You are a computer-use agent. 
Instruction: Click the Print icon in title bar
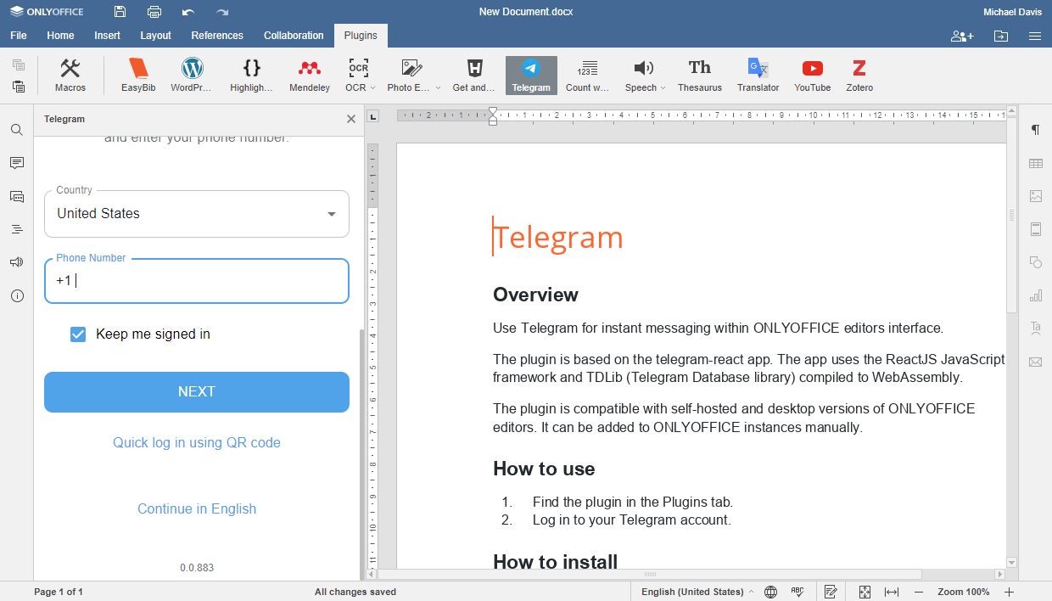154,12
